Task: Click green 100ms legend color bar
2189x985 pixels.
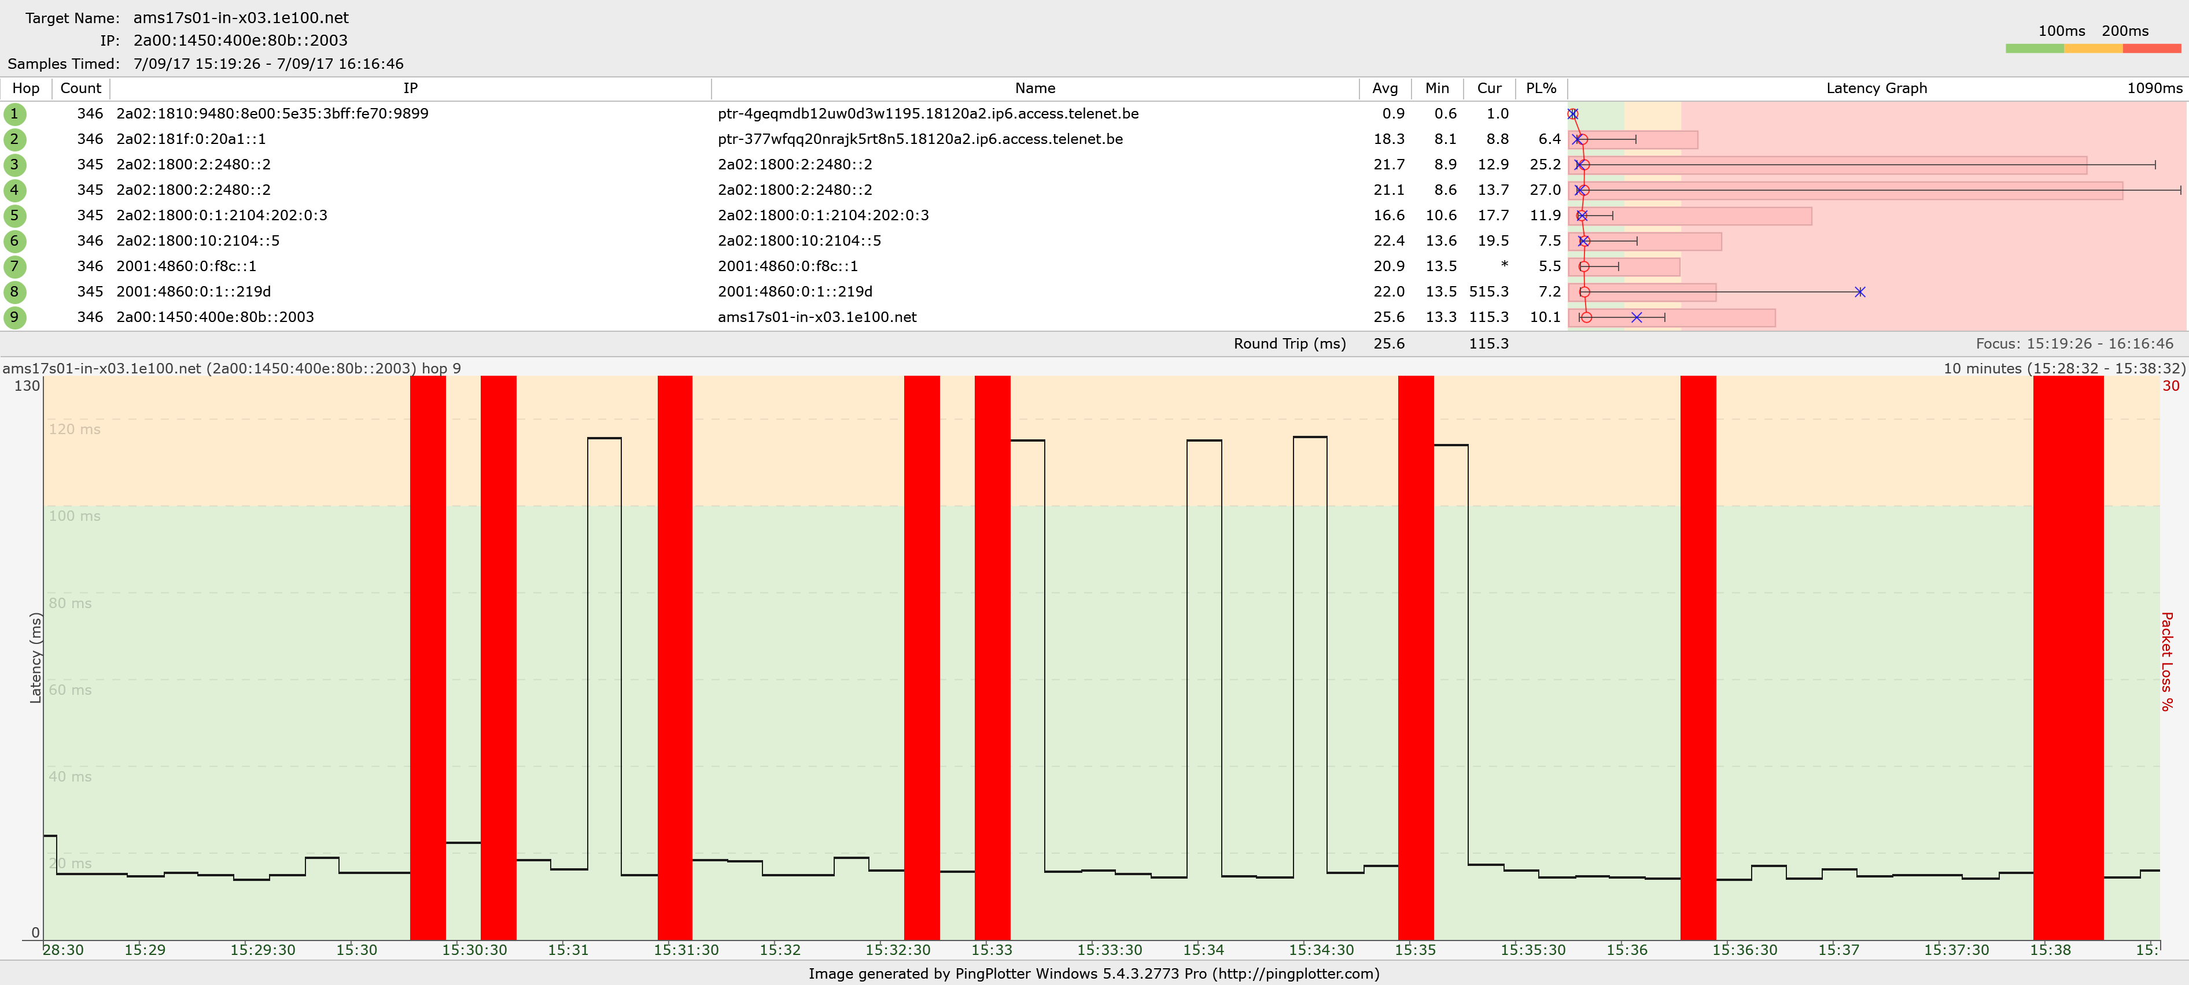Action: coord(2035,49)
